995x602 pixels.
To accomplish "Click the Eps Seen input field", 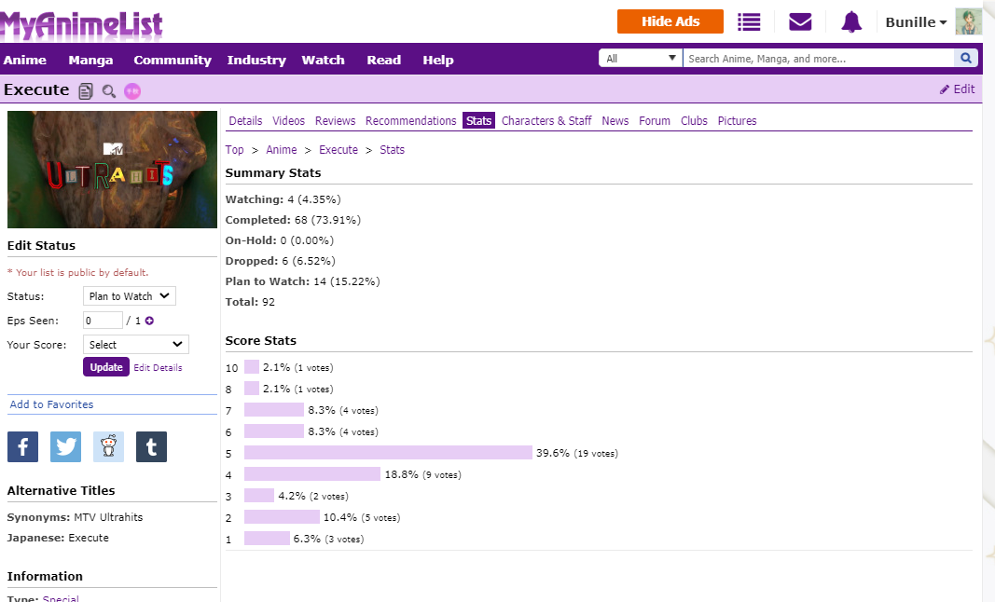I will tap(103, 321).
